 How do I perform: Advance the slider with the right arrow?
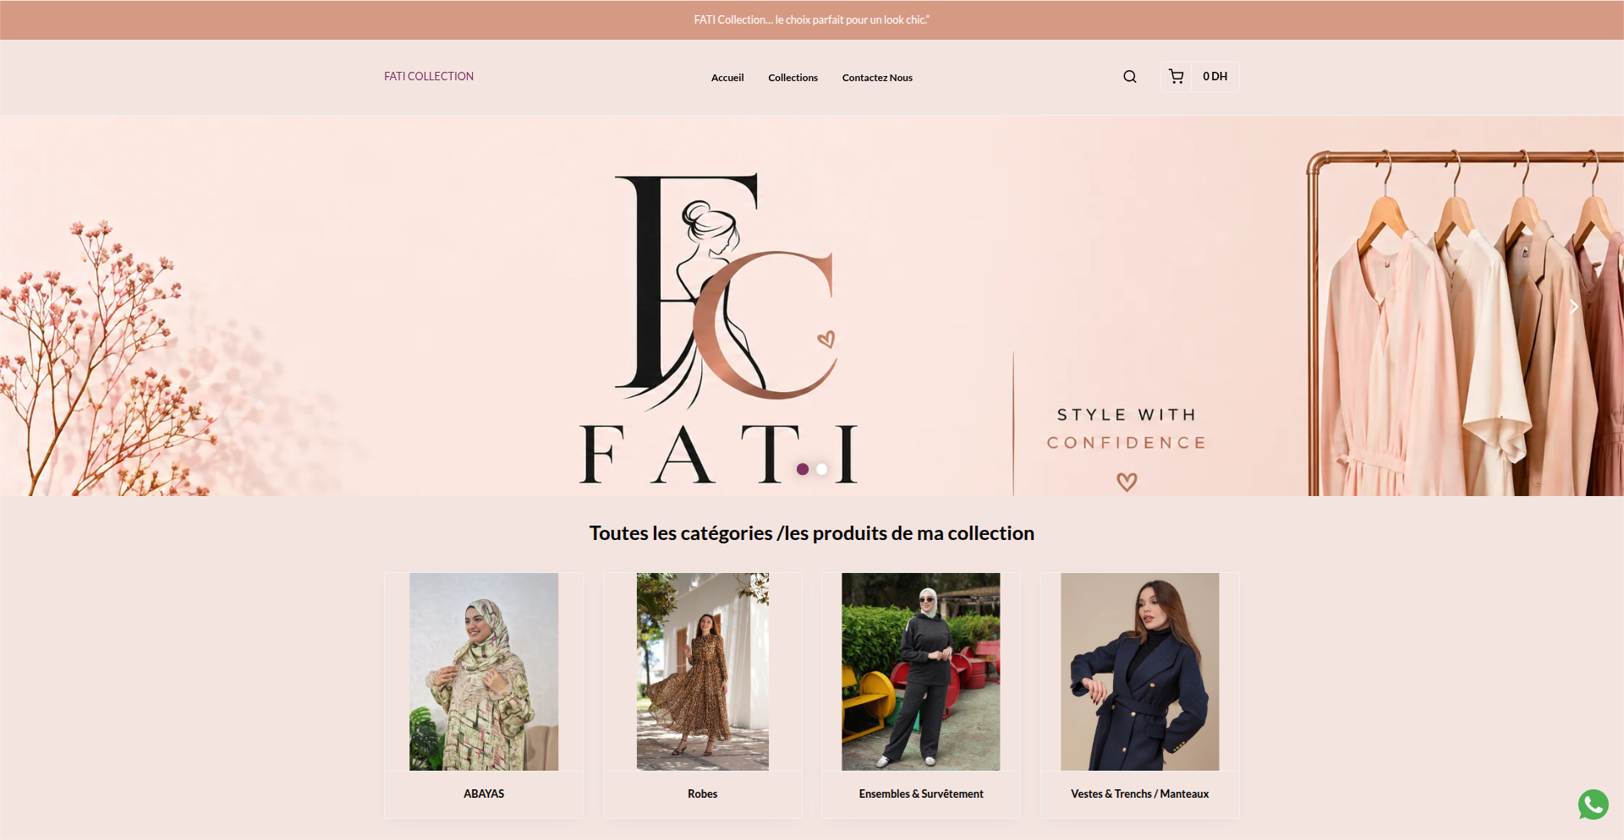click(x=1573, y=307)
